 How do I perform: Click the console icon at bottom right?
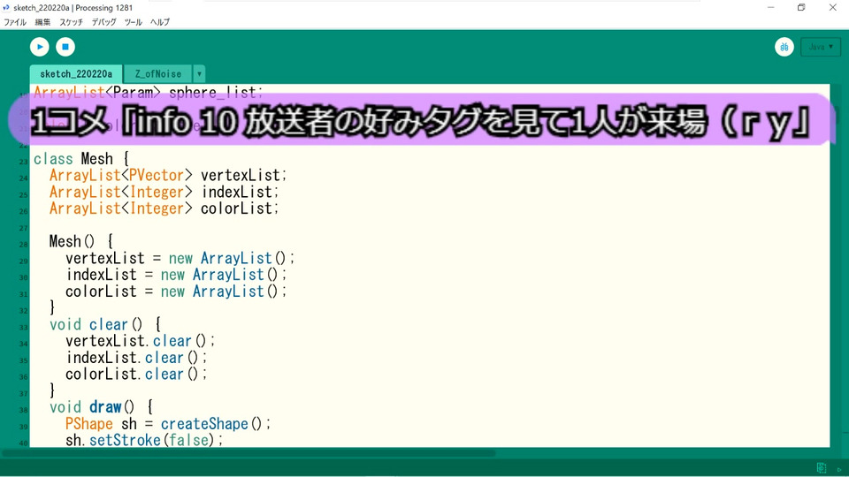click(822, 468)
